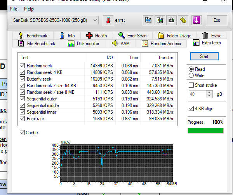Click the Transfer column header
Screen dimensions: 233x195
pyautogui.click(x=158, y=58)
